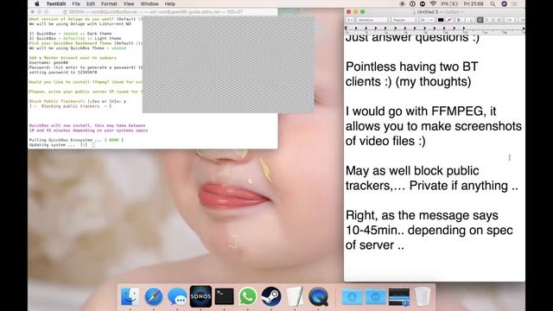This screenshot has height=311, width=553.
Task: Click 'May as well block public' text
Action: [x=412, y=171]
